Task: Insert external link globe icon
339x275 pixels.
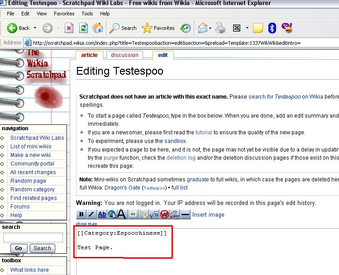Action: coord(112,214)
